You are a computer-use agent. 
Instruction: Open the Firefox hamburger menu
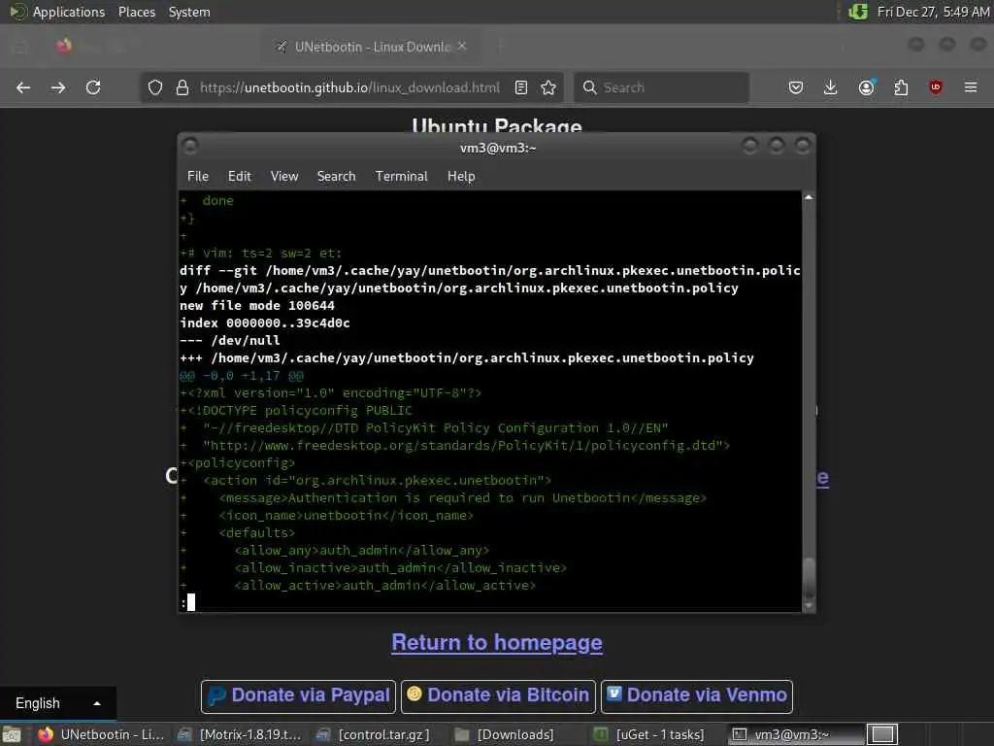(971, 87)
